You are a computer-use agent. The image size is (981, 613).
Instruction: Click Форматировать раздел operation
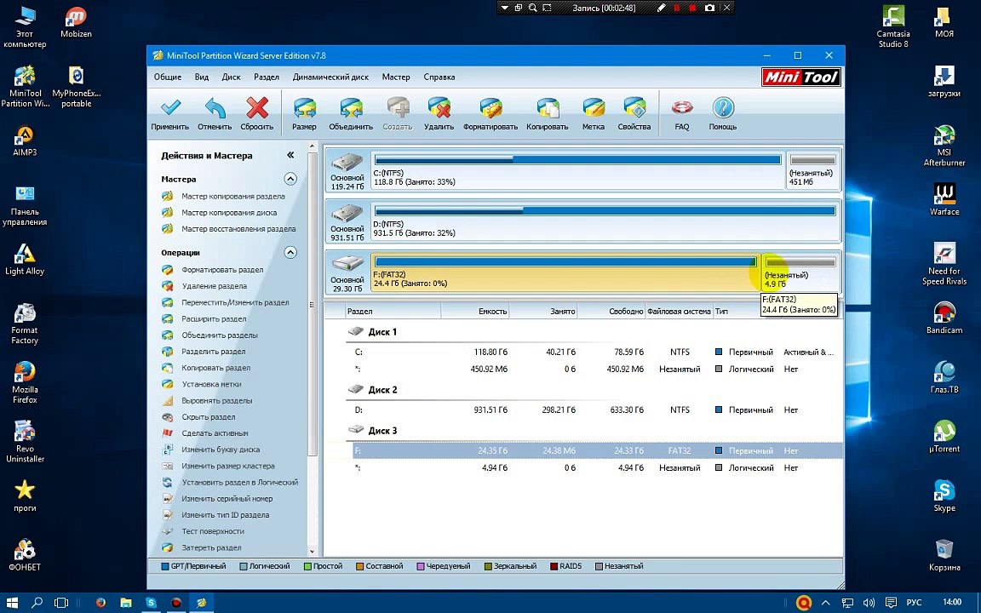(222, 270)
